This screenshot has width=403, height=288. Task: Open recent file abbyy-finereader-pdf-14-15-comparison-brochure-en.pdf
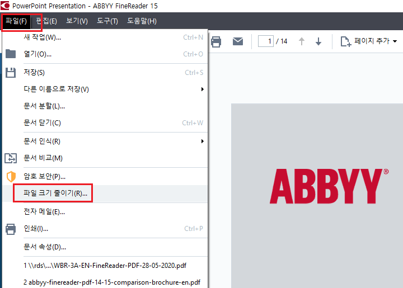click(x=105, y=282)
